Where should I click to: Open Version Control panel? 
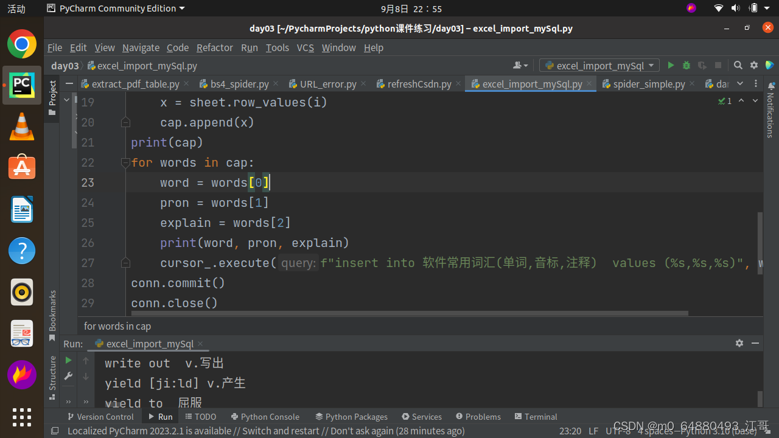pos(100,417)
